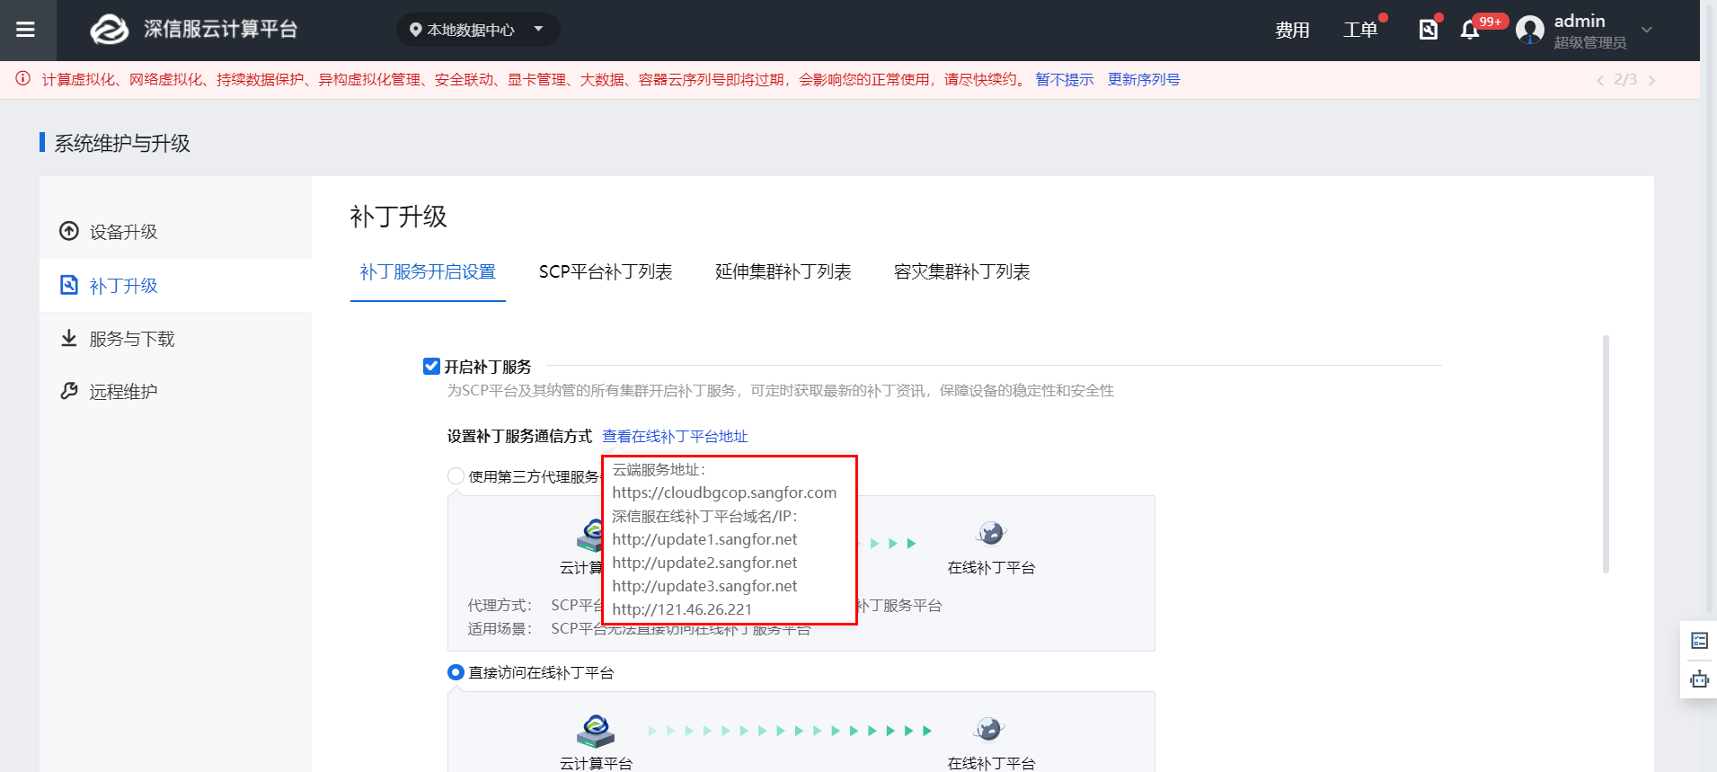
Task: Click the Sangfor cloud platform logo
Action: point(110,30)
